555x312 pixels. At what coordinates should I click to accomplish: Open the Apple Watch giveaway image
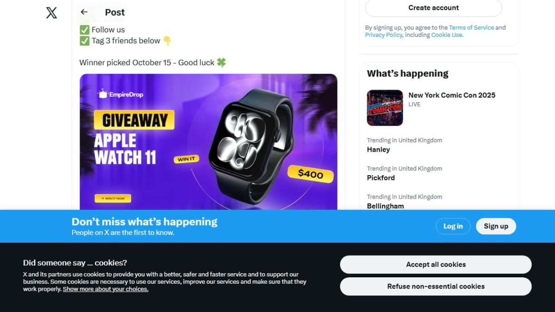[x=209, y=142]
